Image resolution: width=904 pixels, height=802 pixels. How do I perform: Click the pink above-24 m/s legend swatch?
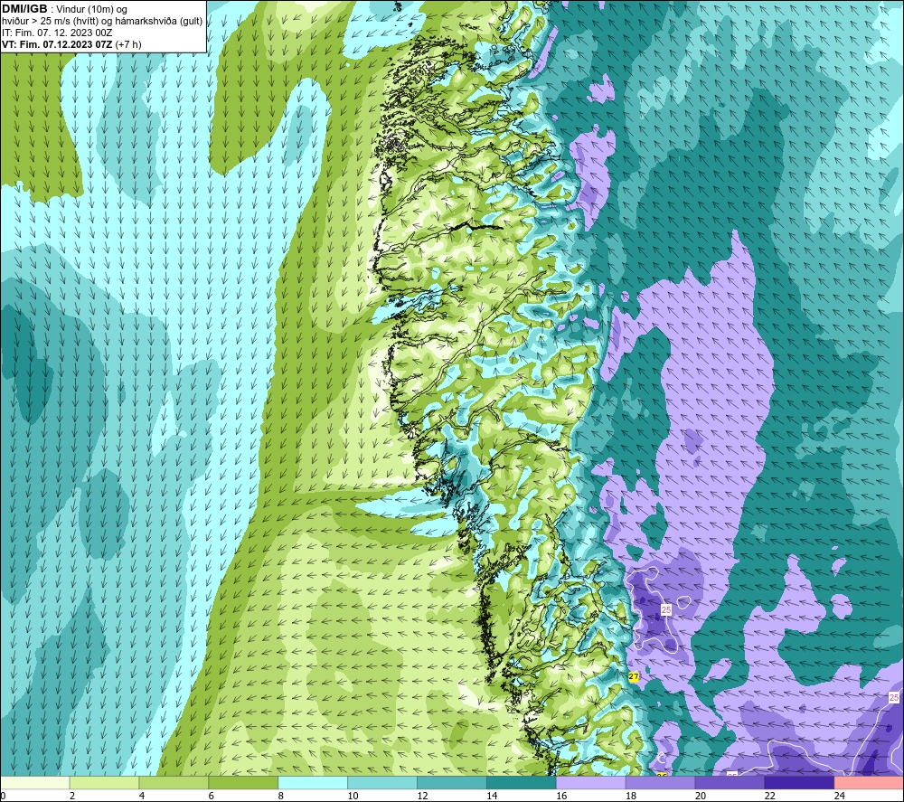(869, 783)
